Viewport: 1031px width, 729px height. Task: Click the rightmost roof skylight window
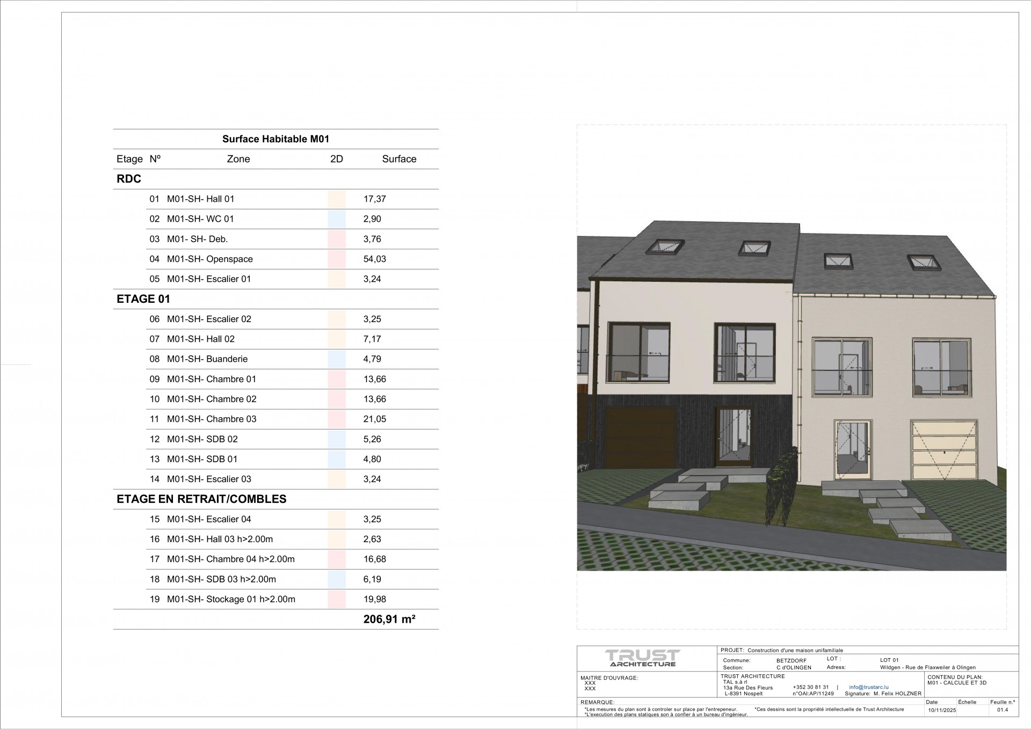[x=925, y=263]
